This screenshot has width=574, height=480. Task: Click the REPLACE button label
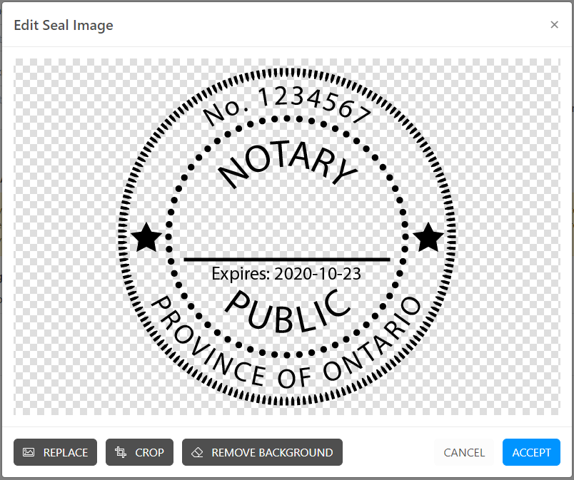click(66, 453)
